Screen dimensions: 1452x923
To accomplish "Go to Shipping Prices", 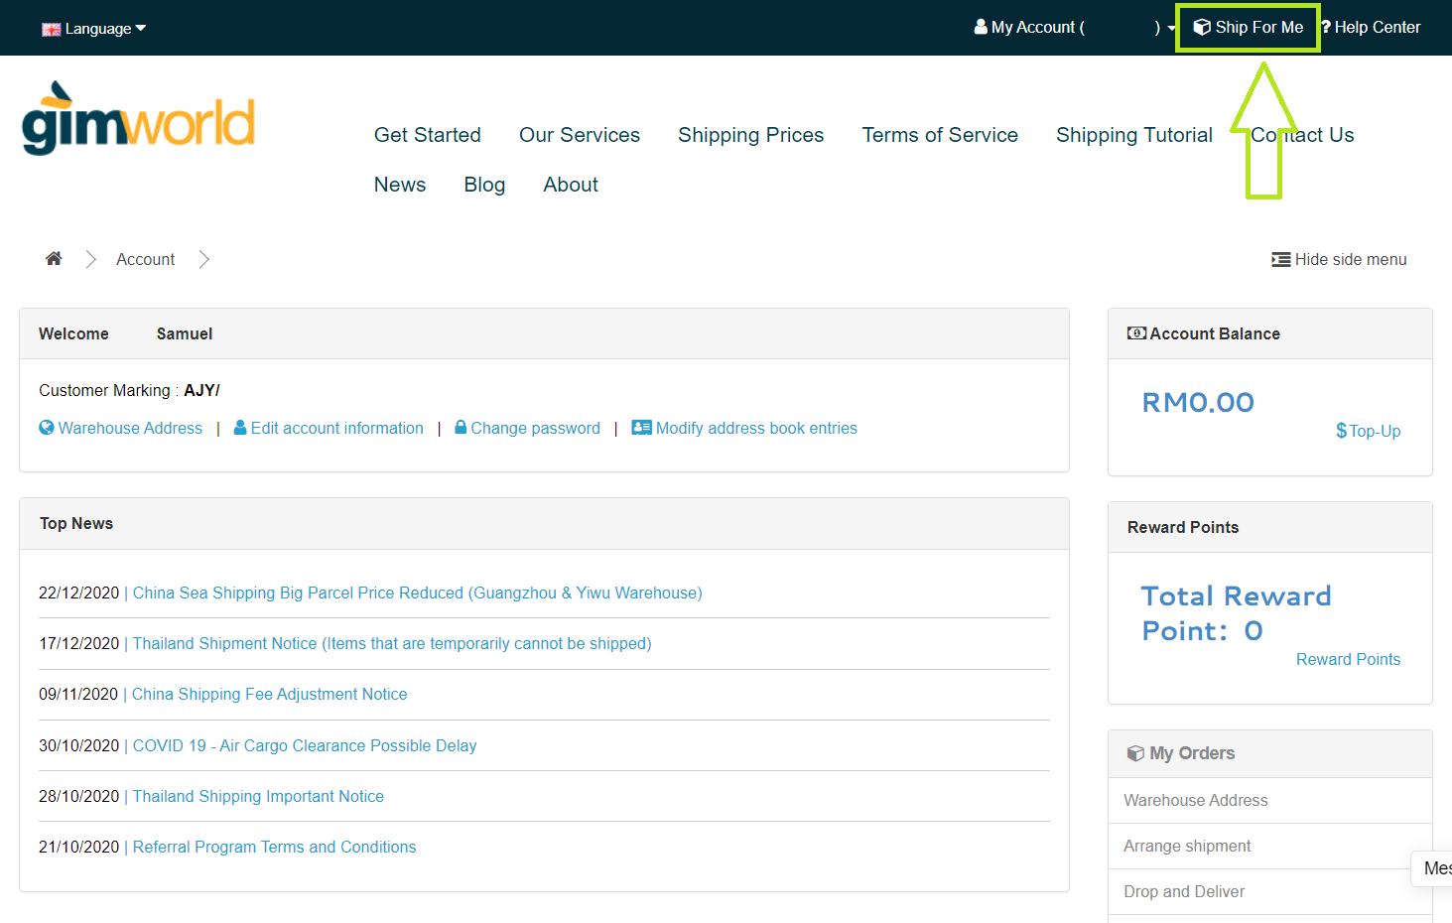I will coord(751,135).
